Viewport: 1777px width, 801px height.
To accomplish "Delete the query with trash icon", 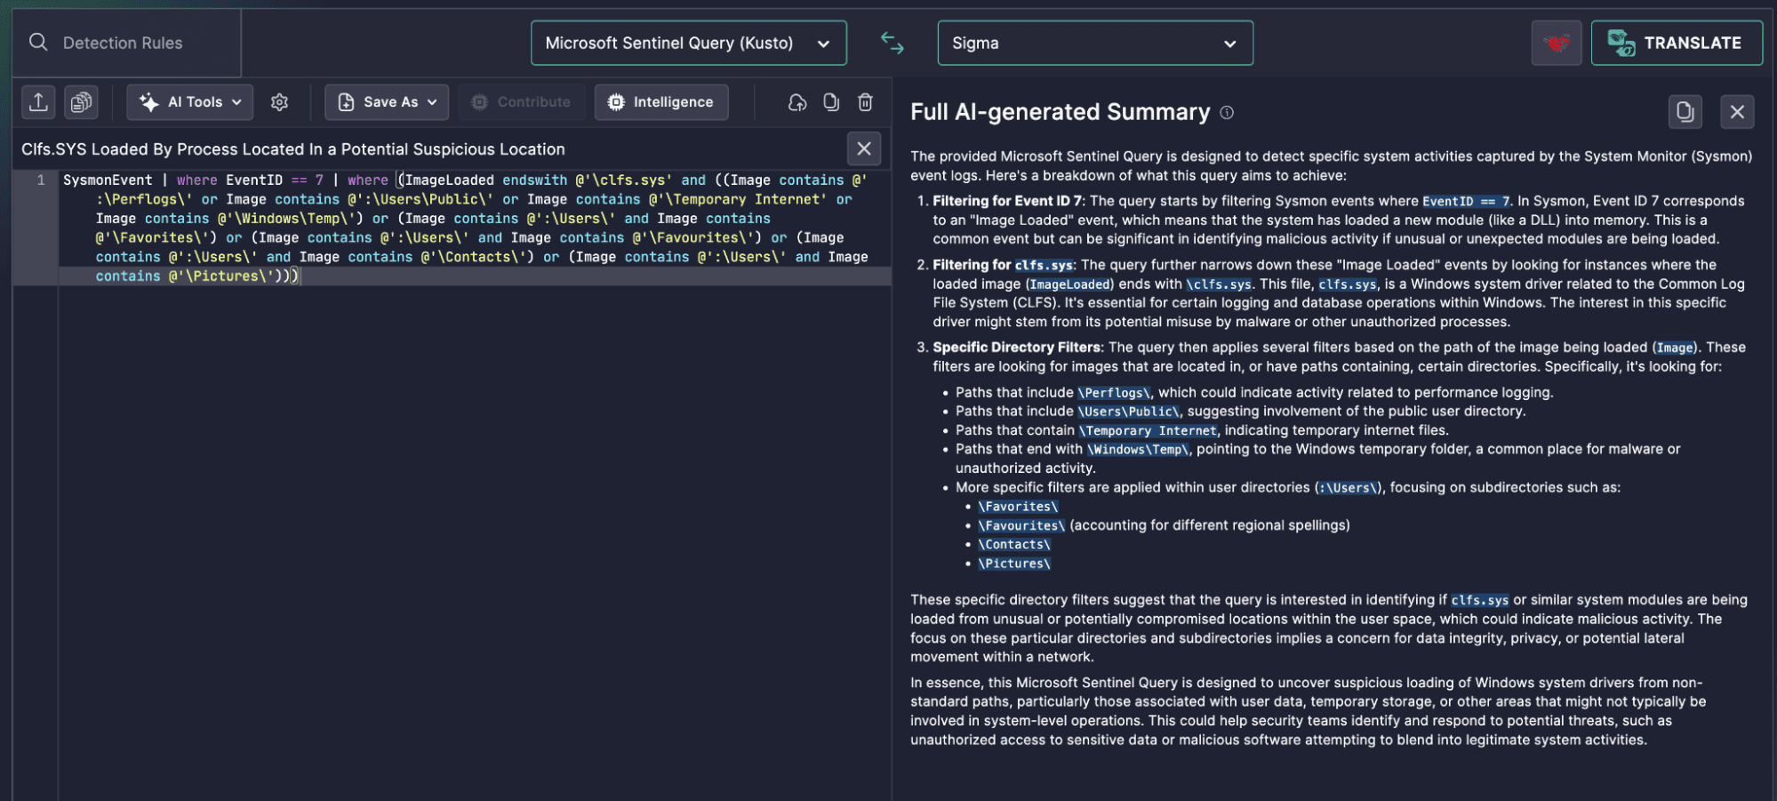I will click(x=865, y=102).
